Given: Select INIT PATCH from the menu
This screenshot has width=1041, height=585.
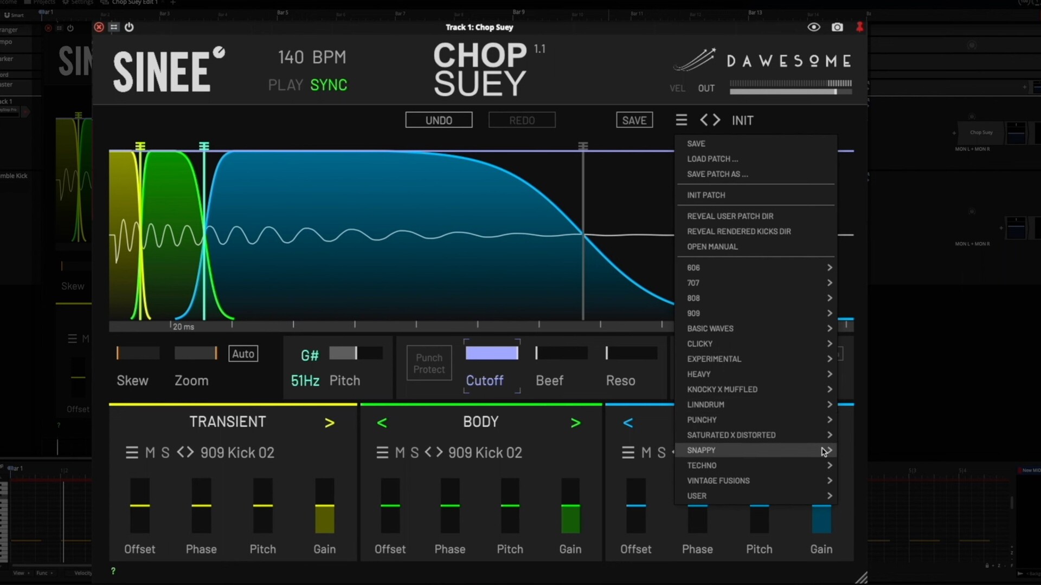Looking at the screenshot, I should 706,196.
